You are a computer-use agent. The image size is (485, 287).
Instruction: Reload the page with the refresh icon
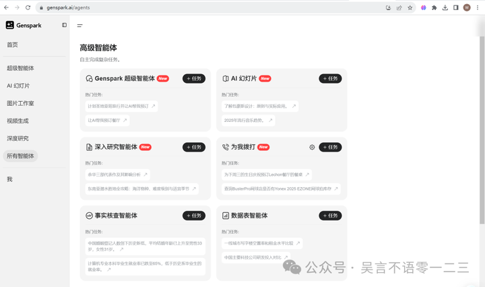tap(28, 7)
